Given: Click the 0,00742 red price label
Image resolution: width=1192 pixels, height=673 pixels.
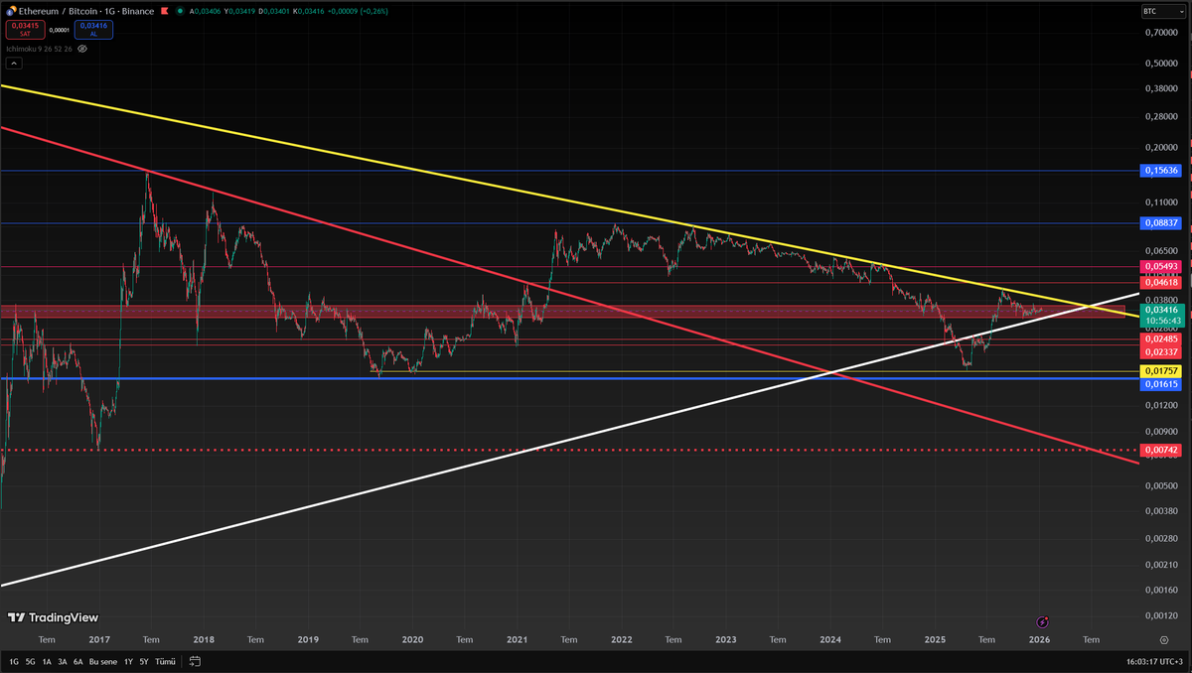Looking at the screenshot, I should (1161, 451).
